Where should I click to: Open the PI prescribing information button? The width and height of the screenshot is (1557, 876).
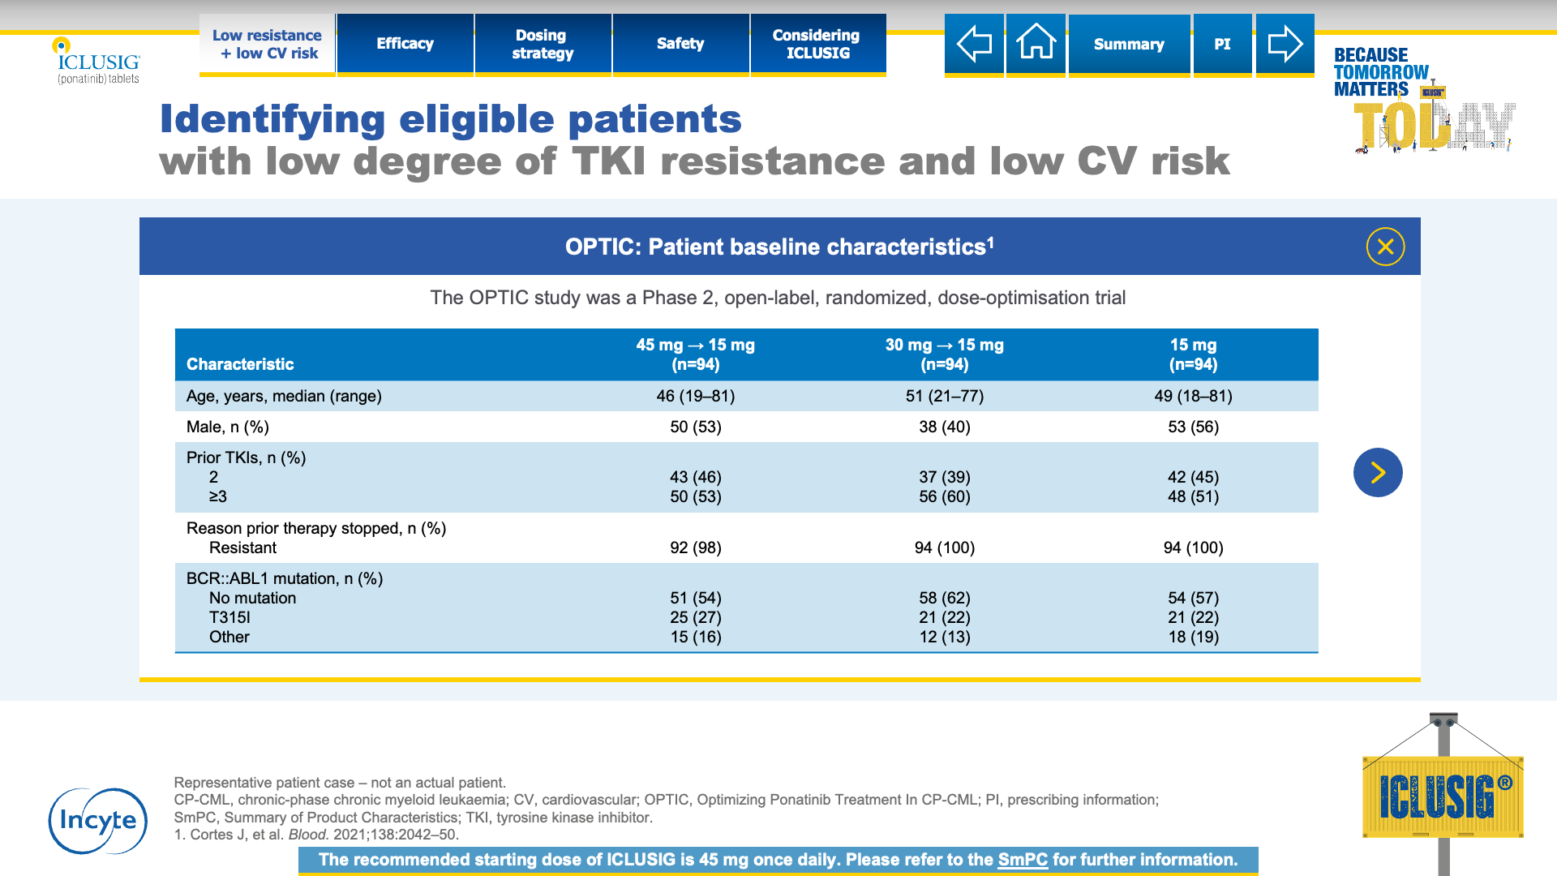tap(1222, 44)
